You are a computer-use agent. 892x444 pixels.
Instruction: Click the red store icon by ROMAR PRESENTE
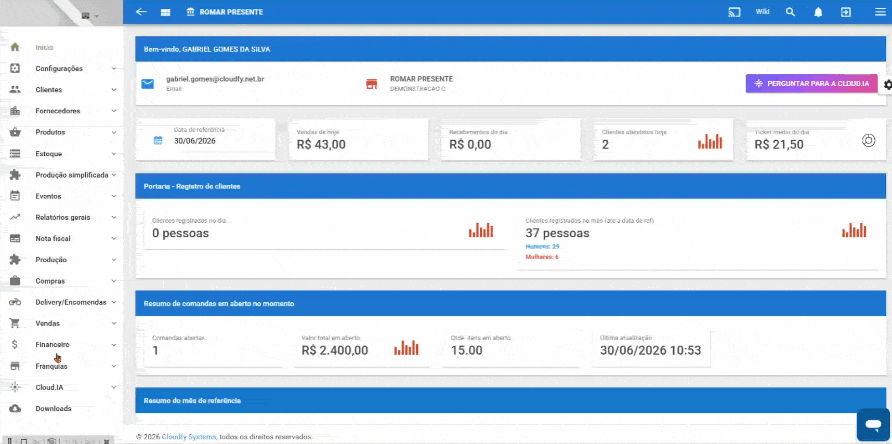click(371, 84)
